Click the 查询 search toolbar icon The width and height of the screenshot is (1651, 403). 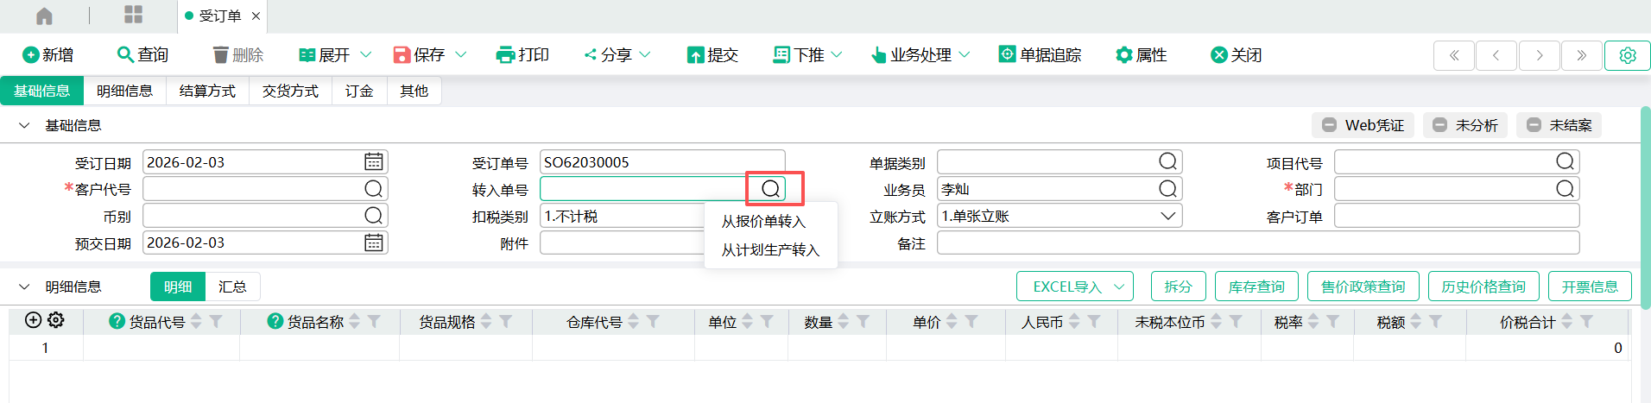point(125,54)
